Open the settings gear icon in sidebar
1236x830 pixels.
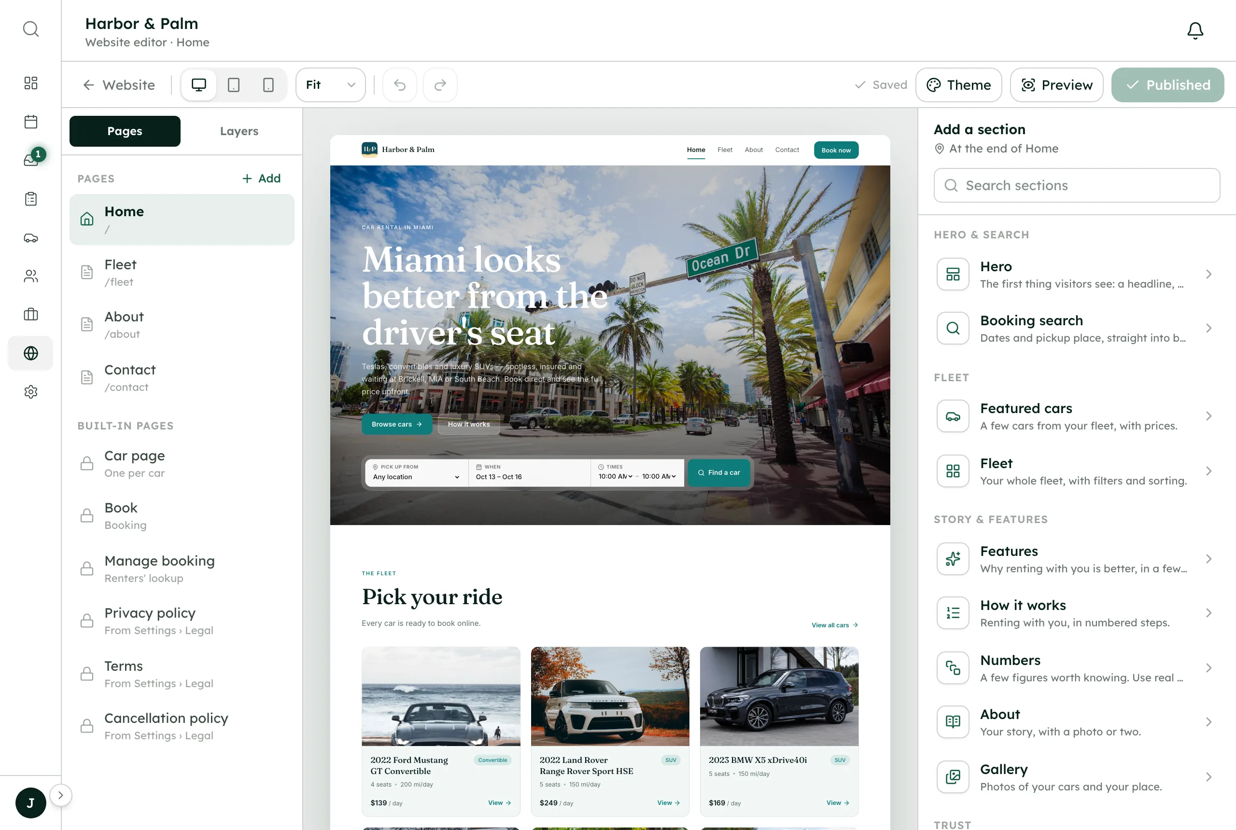click(x=31, y=392)
